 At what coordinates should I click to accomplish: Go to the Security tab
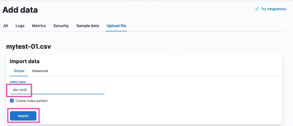[x=61, y=26]
